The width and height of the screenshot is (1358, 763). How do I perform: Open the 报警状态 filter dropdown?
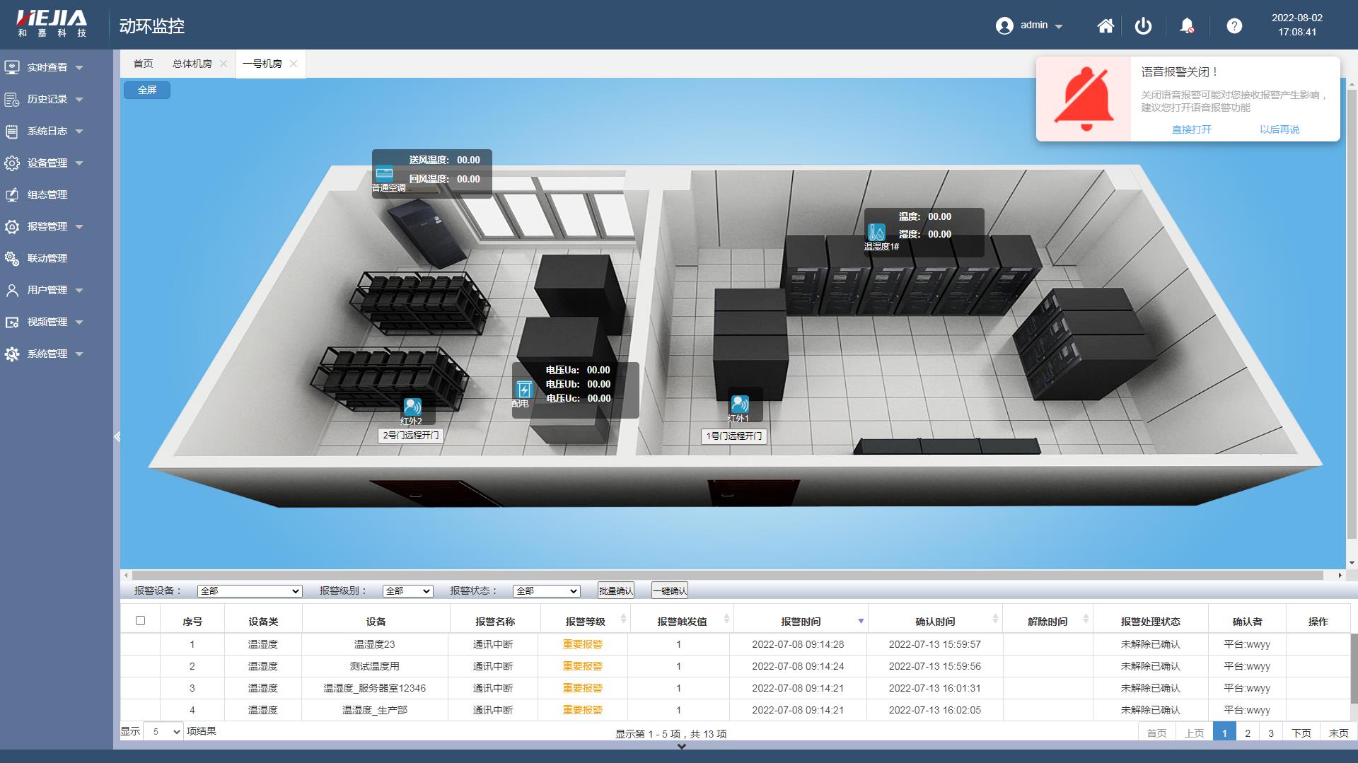click(547, 591)
